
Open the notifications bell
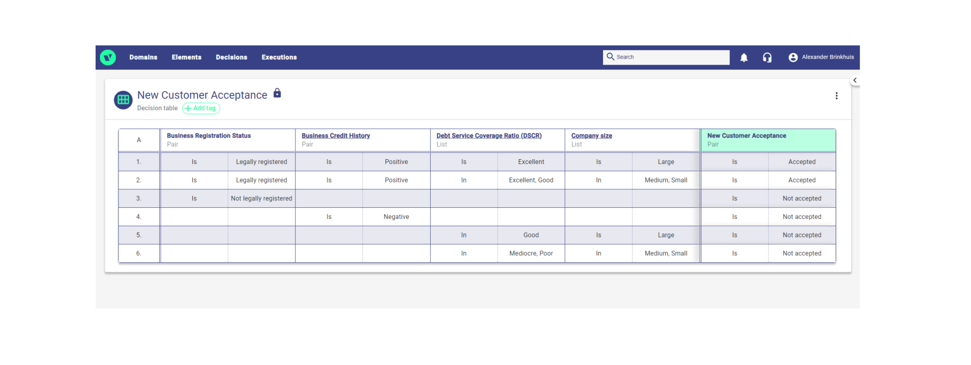coord(744,58)
